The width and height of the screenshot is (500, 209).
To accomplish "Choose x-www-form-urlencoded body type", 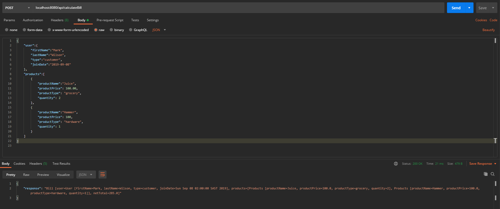I will [49, 30].
